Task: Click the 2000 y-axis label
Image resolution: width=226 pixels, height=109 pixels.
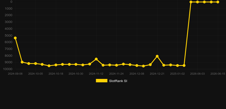Action: pos(9,15)
